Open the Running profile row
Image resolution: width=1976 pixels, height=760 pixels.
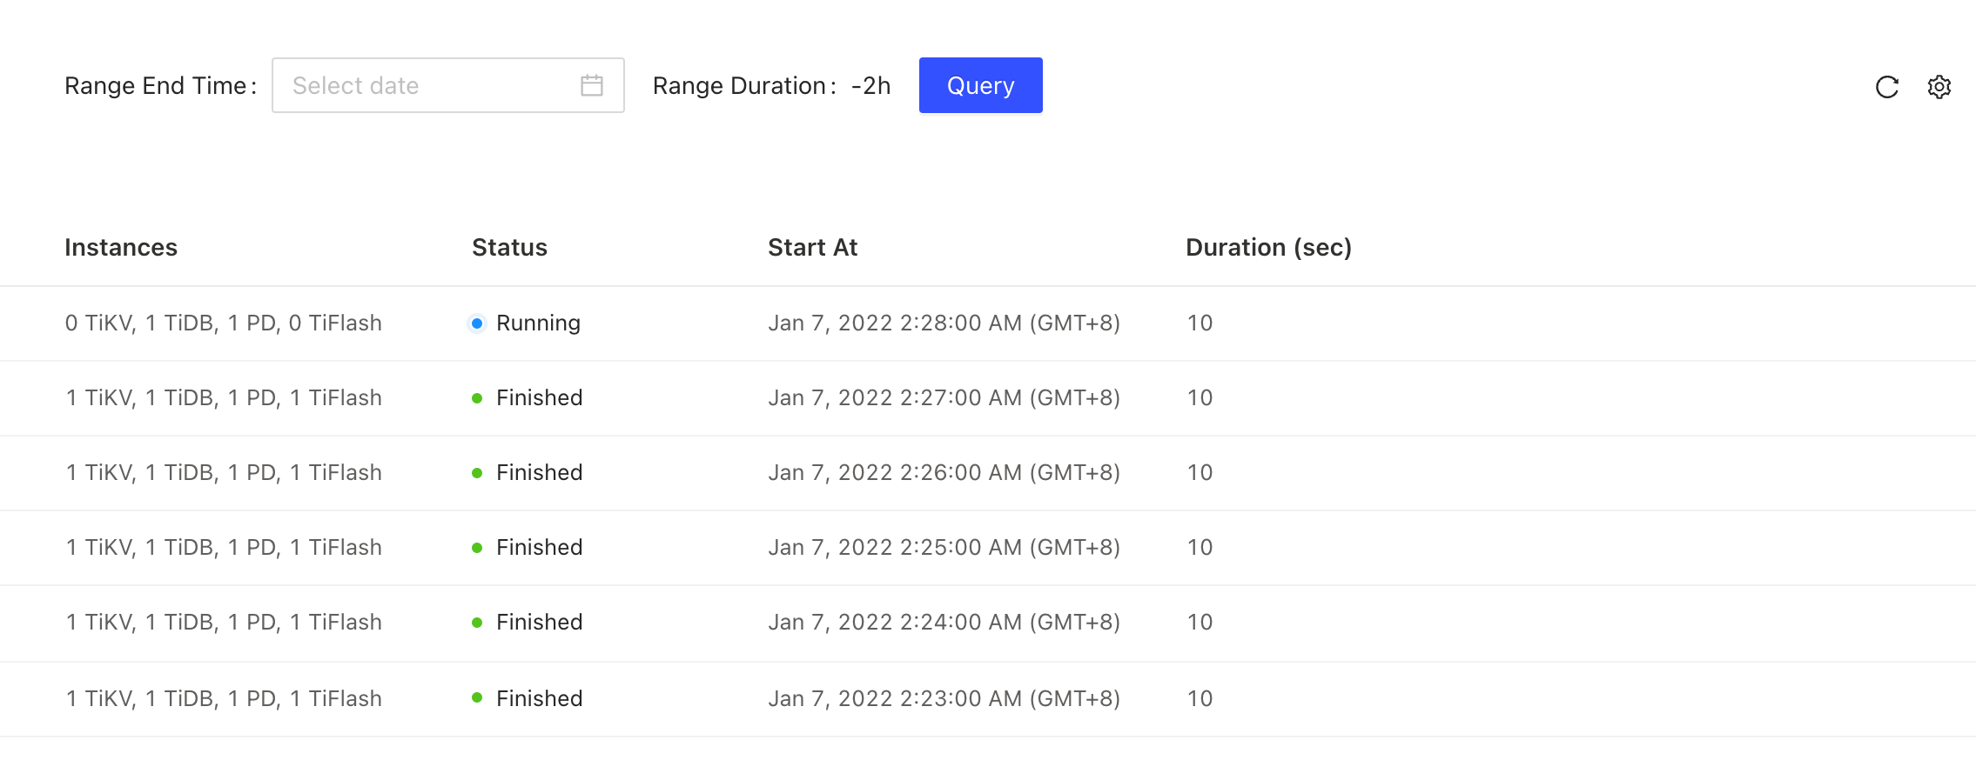tap(944, 323)
